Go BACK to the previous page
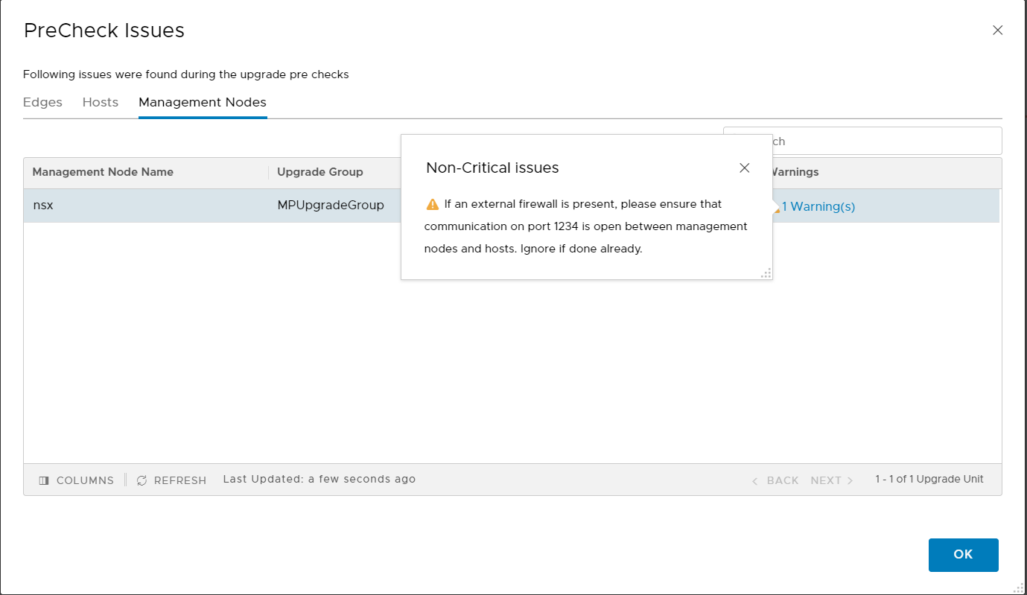1027x595 pixels. tap(776, 480)
